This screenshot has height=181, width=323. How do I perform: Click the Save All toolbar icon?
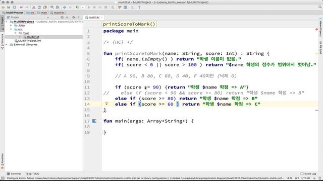point(9,7)
